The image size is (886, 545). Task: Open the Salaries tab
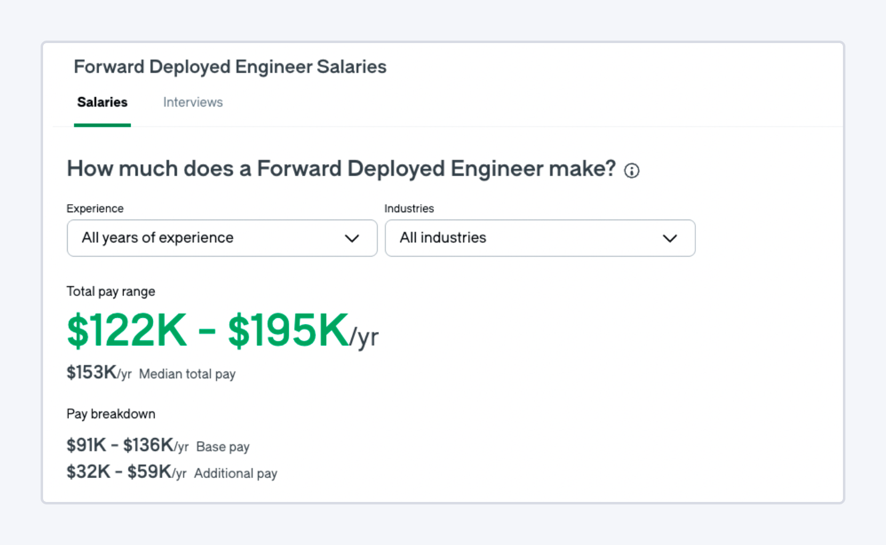click(102, 102)
